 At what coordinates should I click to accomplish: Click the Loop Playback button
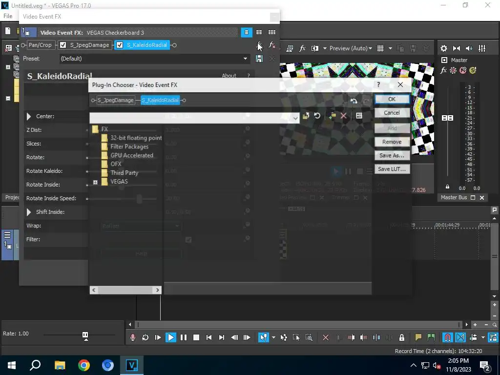coord(145,337)
